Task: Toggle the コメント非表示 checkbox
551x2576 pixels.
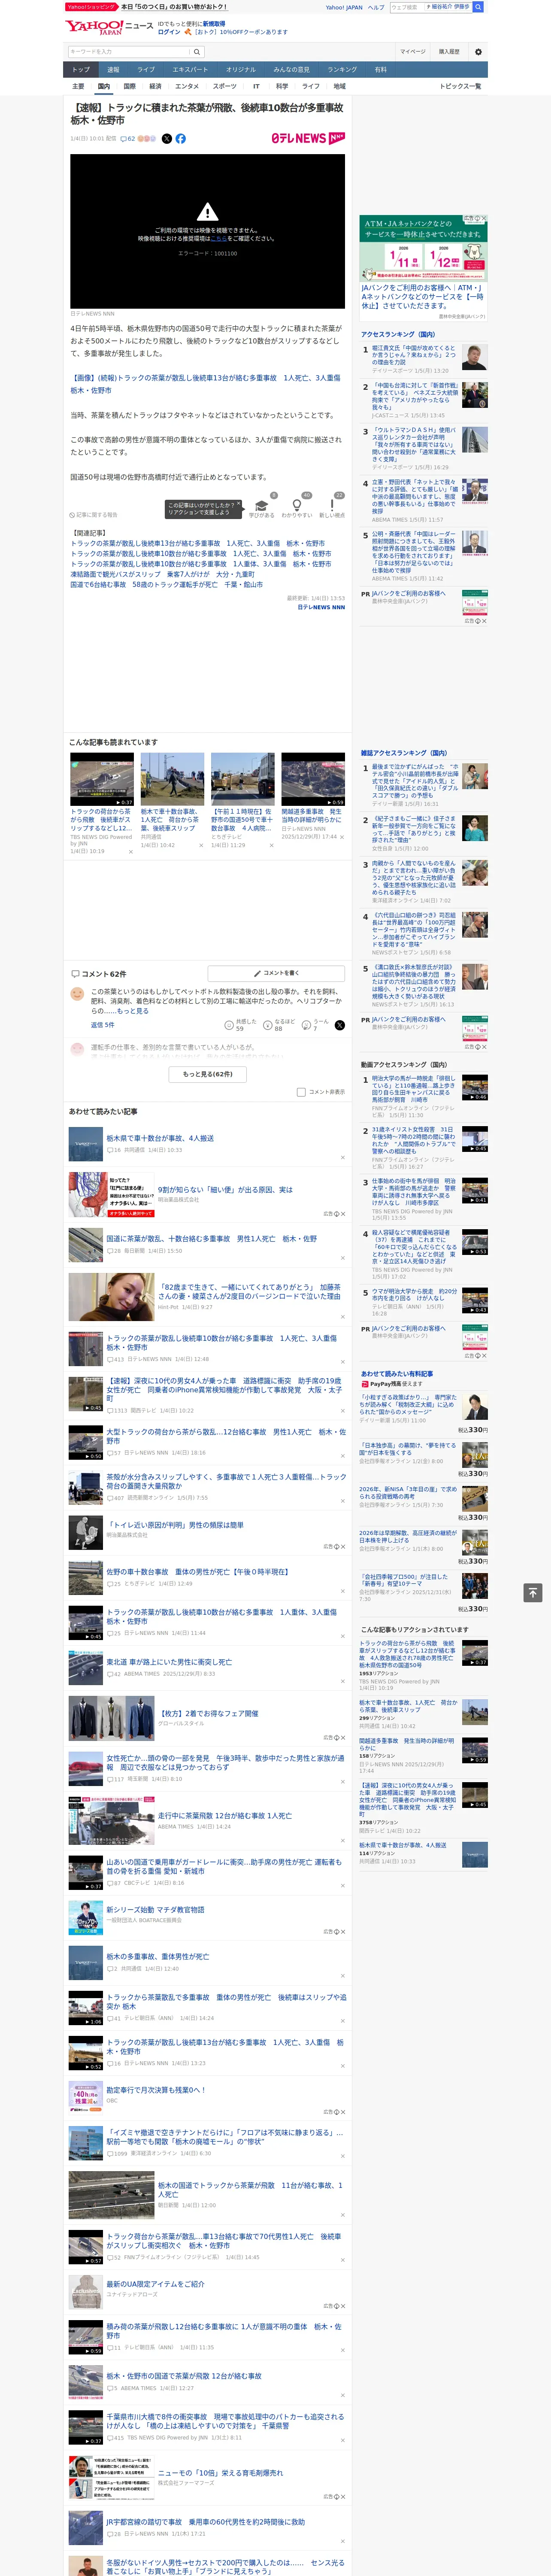Action: 301,1092
